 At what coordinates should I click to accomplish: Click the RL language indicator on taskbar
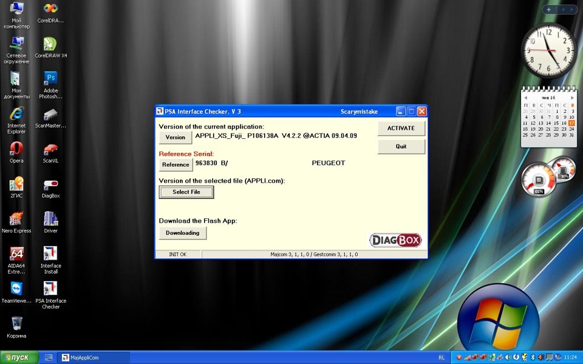click(442, 358)
